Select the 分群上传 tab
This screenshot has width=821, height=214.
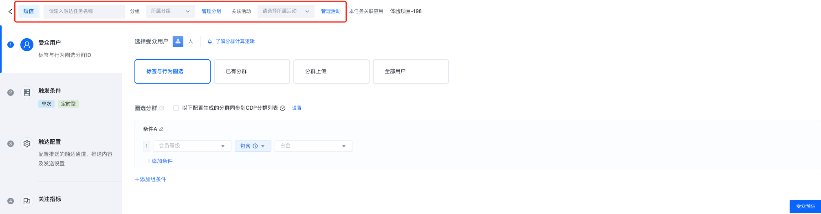[331, 71]
